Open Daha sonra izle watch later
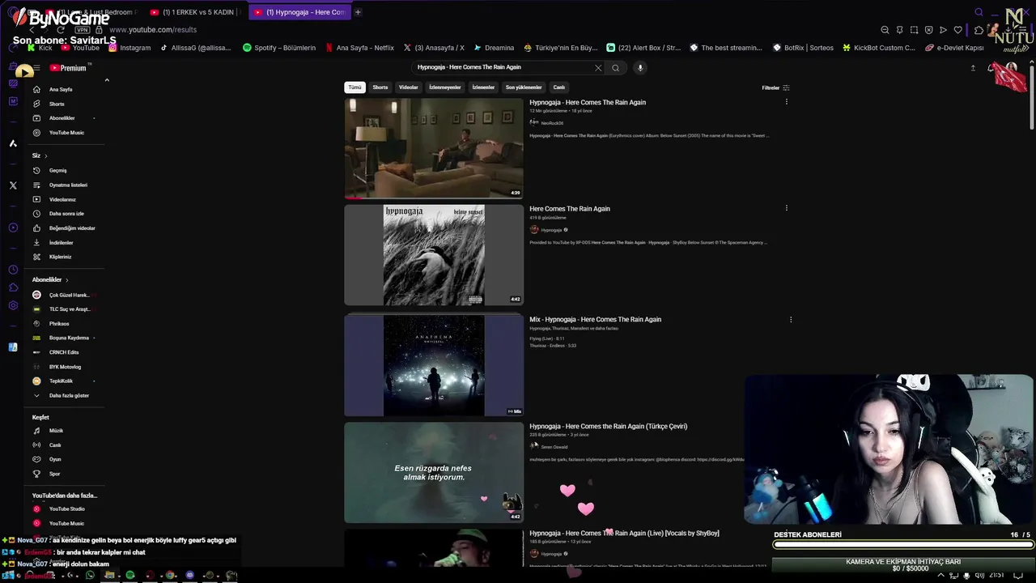The height and width of the screenshot is (583, 1036). (66, 214)
